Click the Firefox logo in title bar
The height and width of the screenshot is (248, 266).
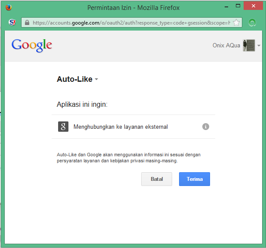(x=9, y=7)
